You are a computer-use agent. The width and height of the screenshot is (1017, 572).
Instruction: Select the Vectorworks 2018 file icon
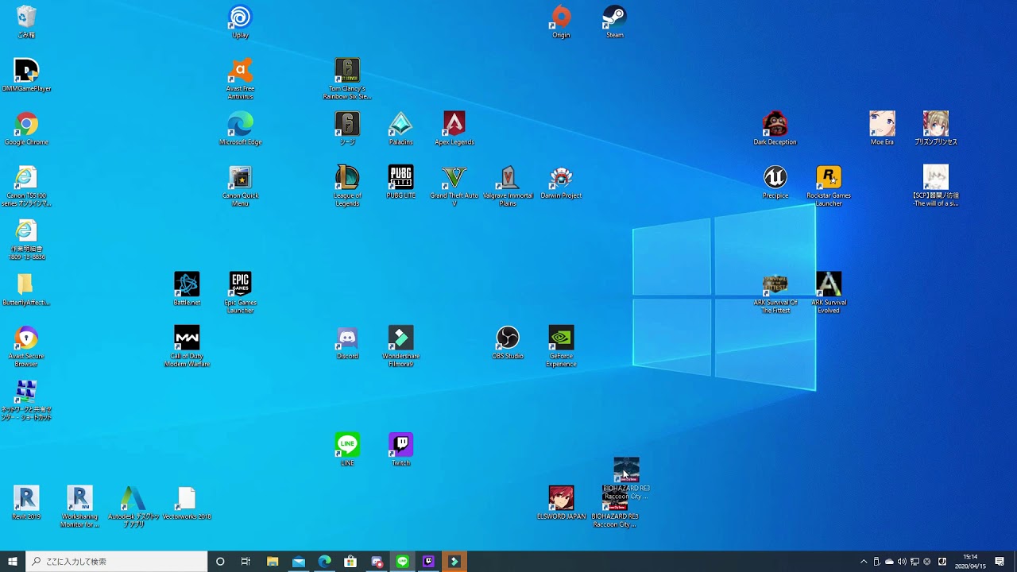187,503
